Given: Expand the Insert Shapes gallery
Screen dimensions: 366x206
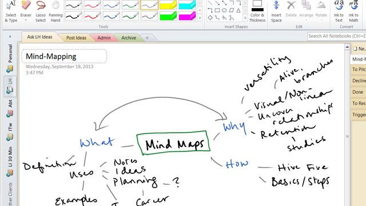Looking at the screenshot, I should (245, 18).
